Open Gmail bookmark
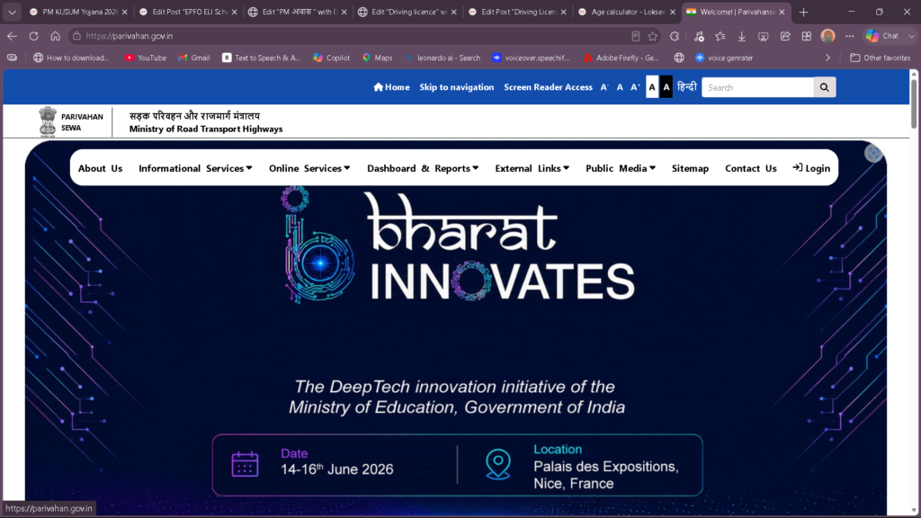Image resolution: width=921 pixels, height=518 pixels. (x=194, y=58)
